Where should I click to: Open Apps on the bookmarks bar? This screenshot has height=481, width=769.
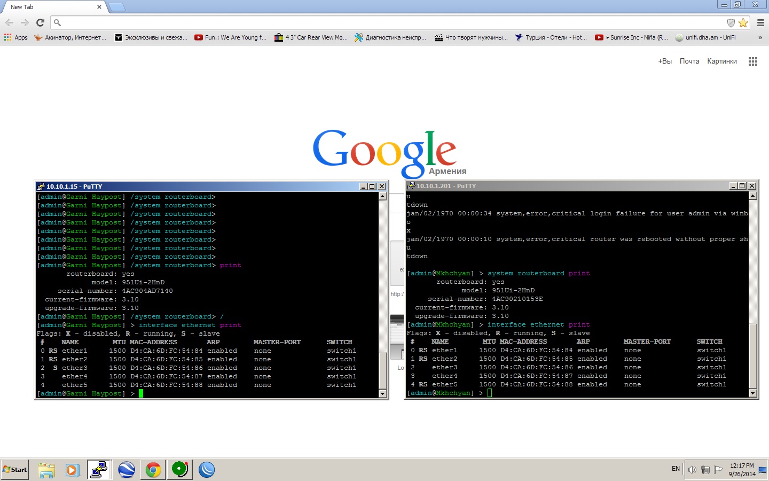pyautogui.click(x=15, y=37)
